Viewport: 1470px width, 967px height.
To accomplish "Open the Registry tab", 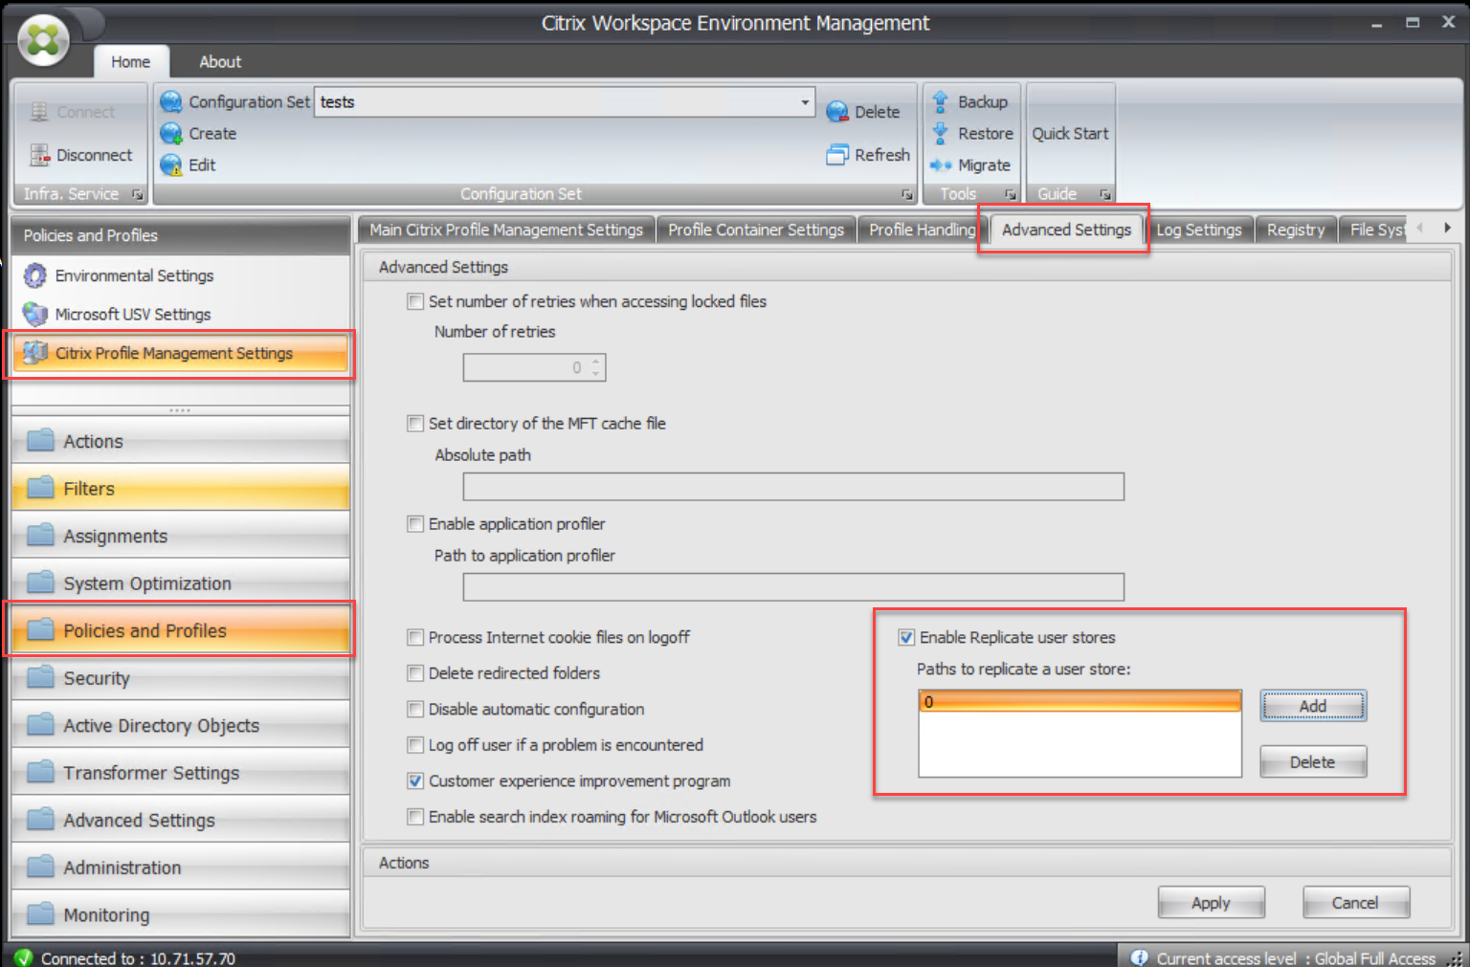I will (x=1296, y=230).
